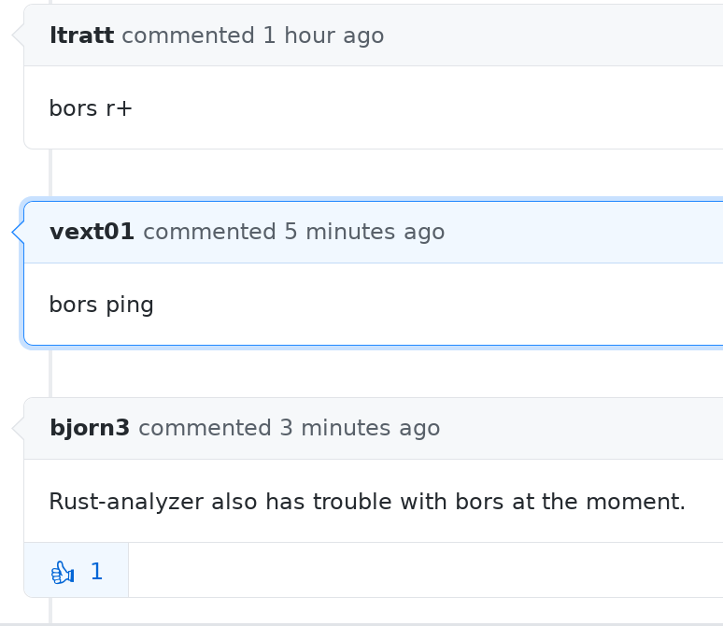Click "commented" in bjorn3's comment header
The image size is (723, 626).
[x=205, y=428]
